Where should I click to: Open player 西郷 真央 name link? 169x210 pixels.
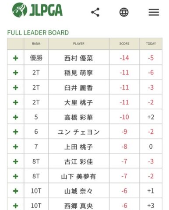79,206
